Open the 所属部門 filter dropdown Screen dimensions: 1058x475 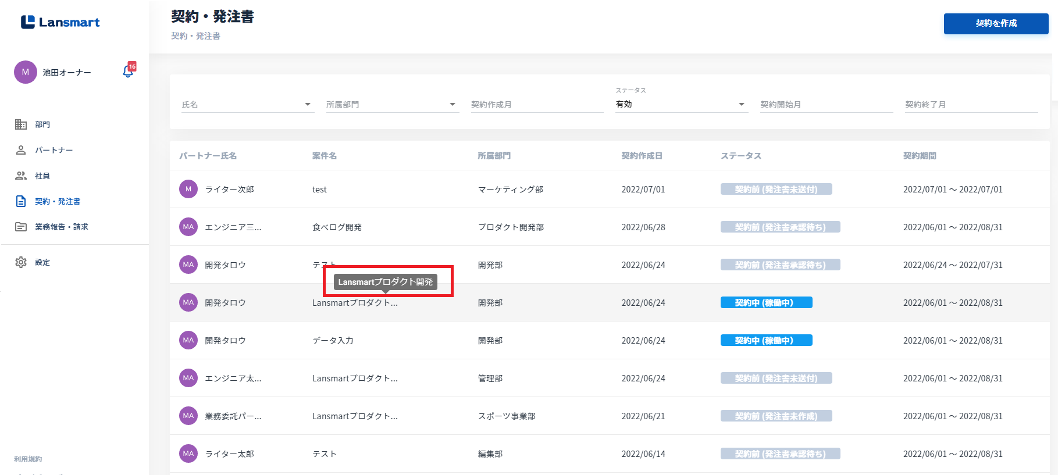pyautogui.click(x=452, y=105)
